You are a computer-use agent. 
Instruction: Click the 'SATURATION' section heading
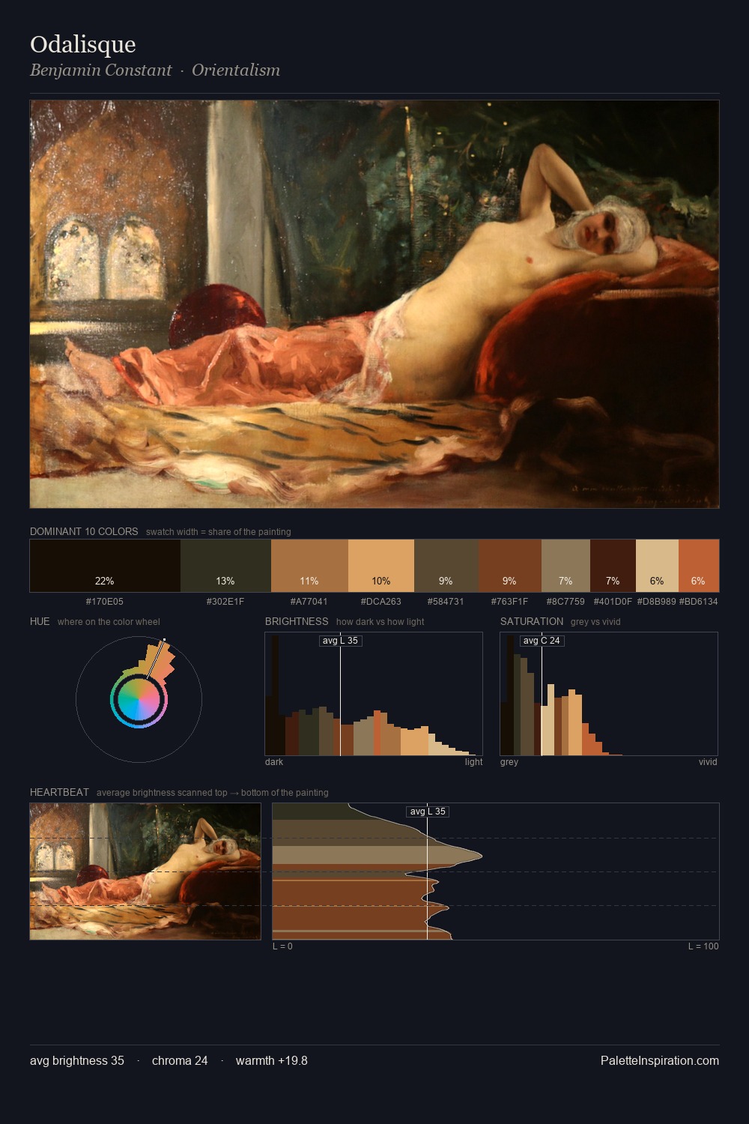point(532,621)
